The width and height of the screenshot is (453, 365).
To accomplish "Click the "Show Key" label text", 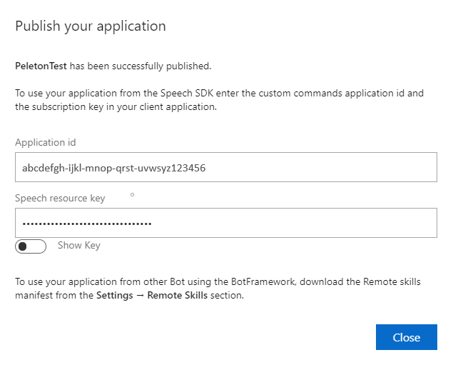I will pyautogui.click(x=79, y=246).
